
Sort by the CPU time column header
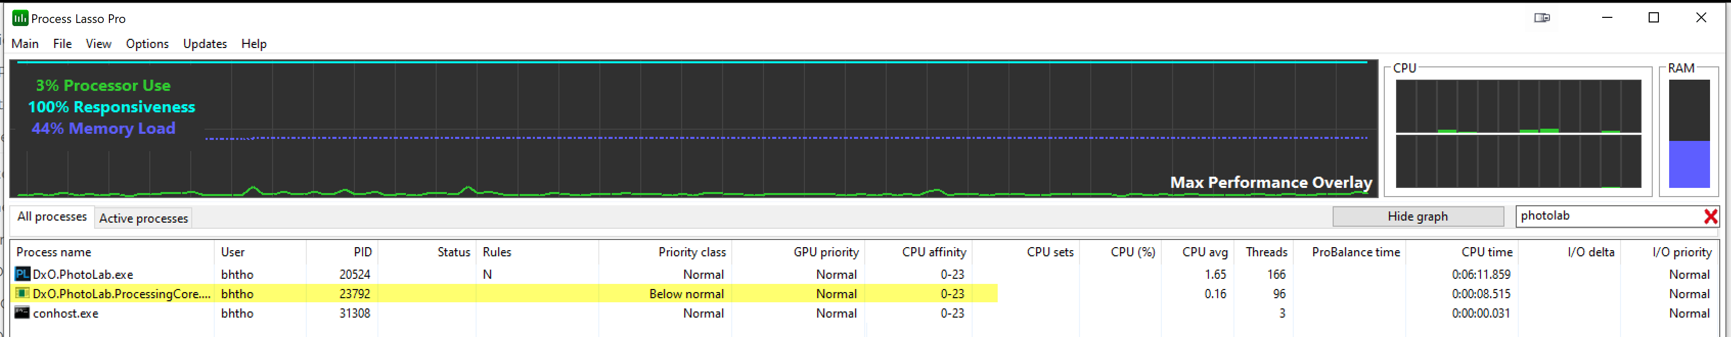(x=1487, y=252)
